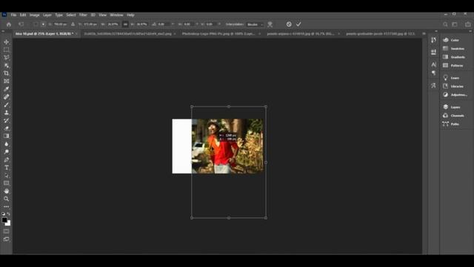Open the Help menu
Viewport: 474px width, 267px height.
click(x=130, y=15)
